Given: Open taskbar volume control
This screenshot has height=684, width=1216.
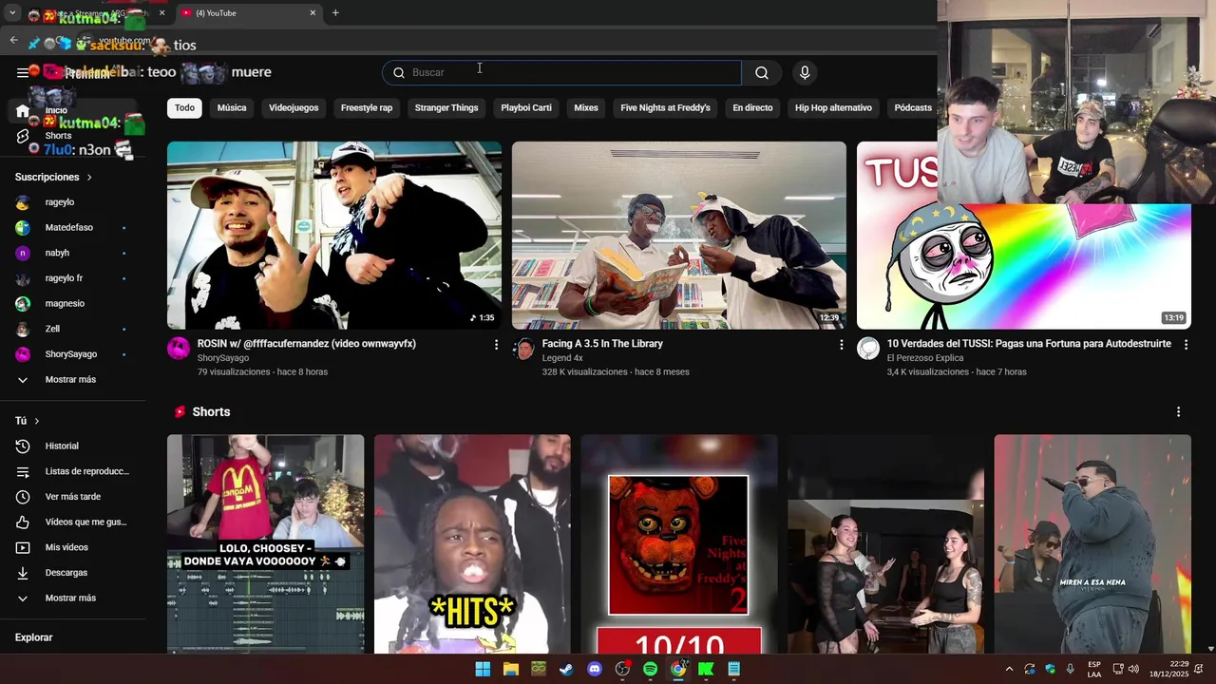Looking at the screenshot, I should pyautogui.click(x=1133, y=670).
